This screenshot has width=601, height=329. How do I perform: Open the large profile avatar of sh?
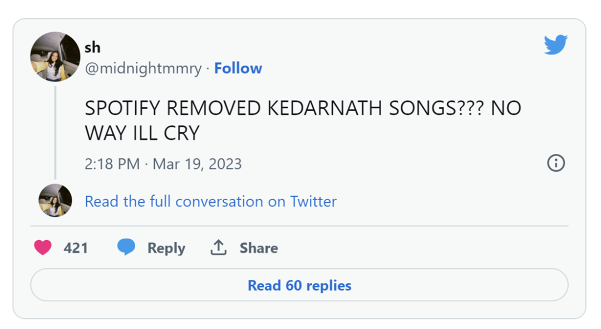coord(55,57)
